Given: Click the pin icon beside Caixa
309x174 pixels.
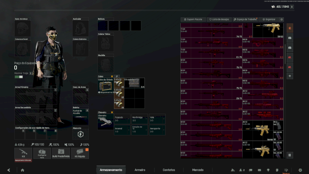Looking at the screenshot, I should click(117, 76).
